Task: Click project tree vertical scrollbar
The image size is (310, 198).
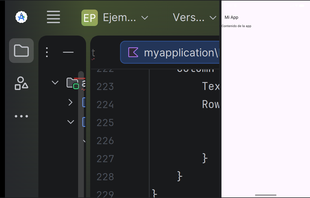Action: pyautogui.click(x=81, y=134)
